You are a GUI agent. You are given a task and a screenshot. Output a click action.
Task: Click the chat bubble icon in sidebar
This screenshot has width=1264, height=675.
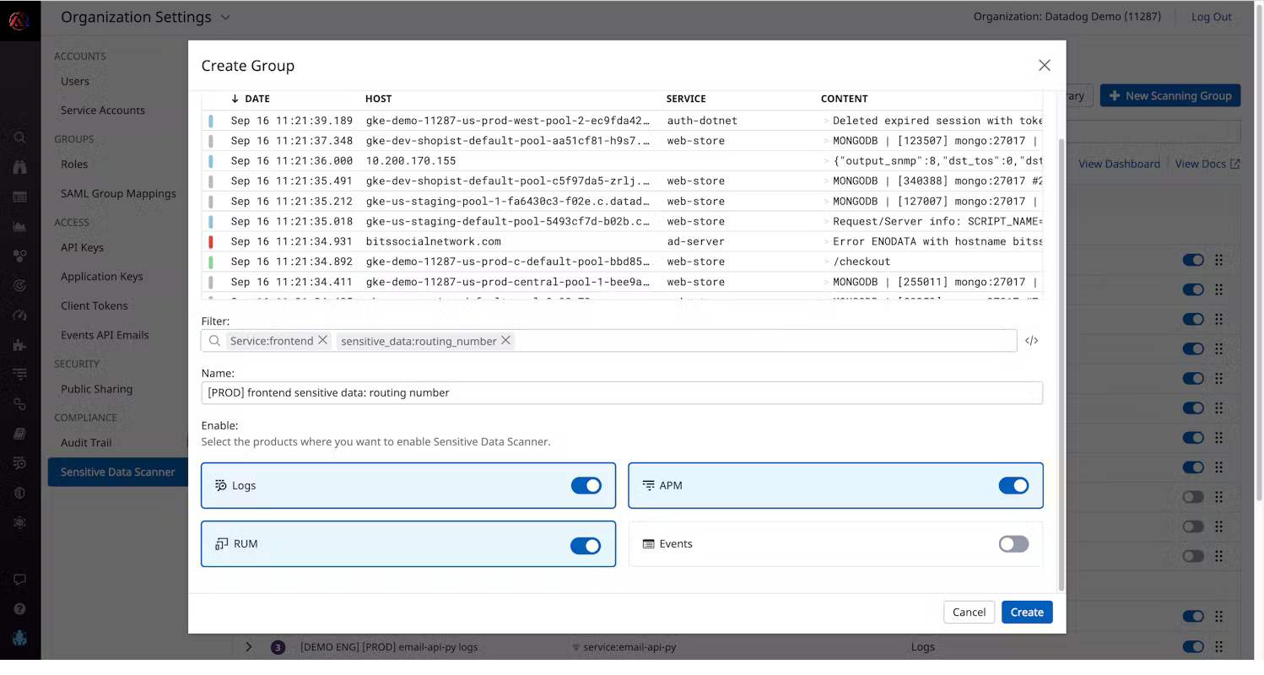click(x=20, y=580)
